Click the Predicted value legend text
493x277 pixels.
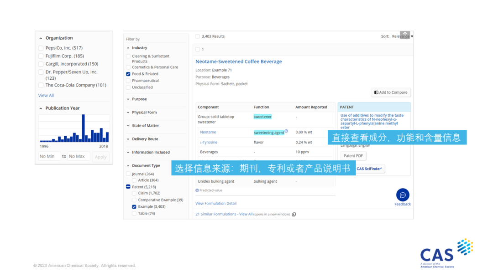[x=210, y=190]
